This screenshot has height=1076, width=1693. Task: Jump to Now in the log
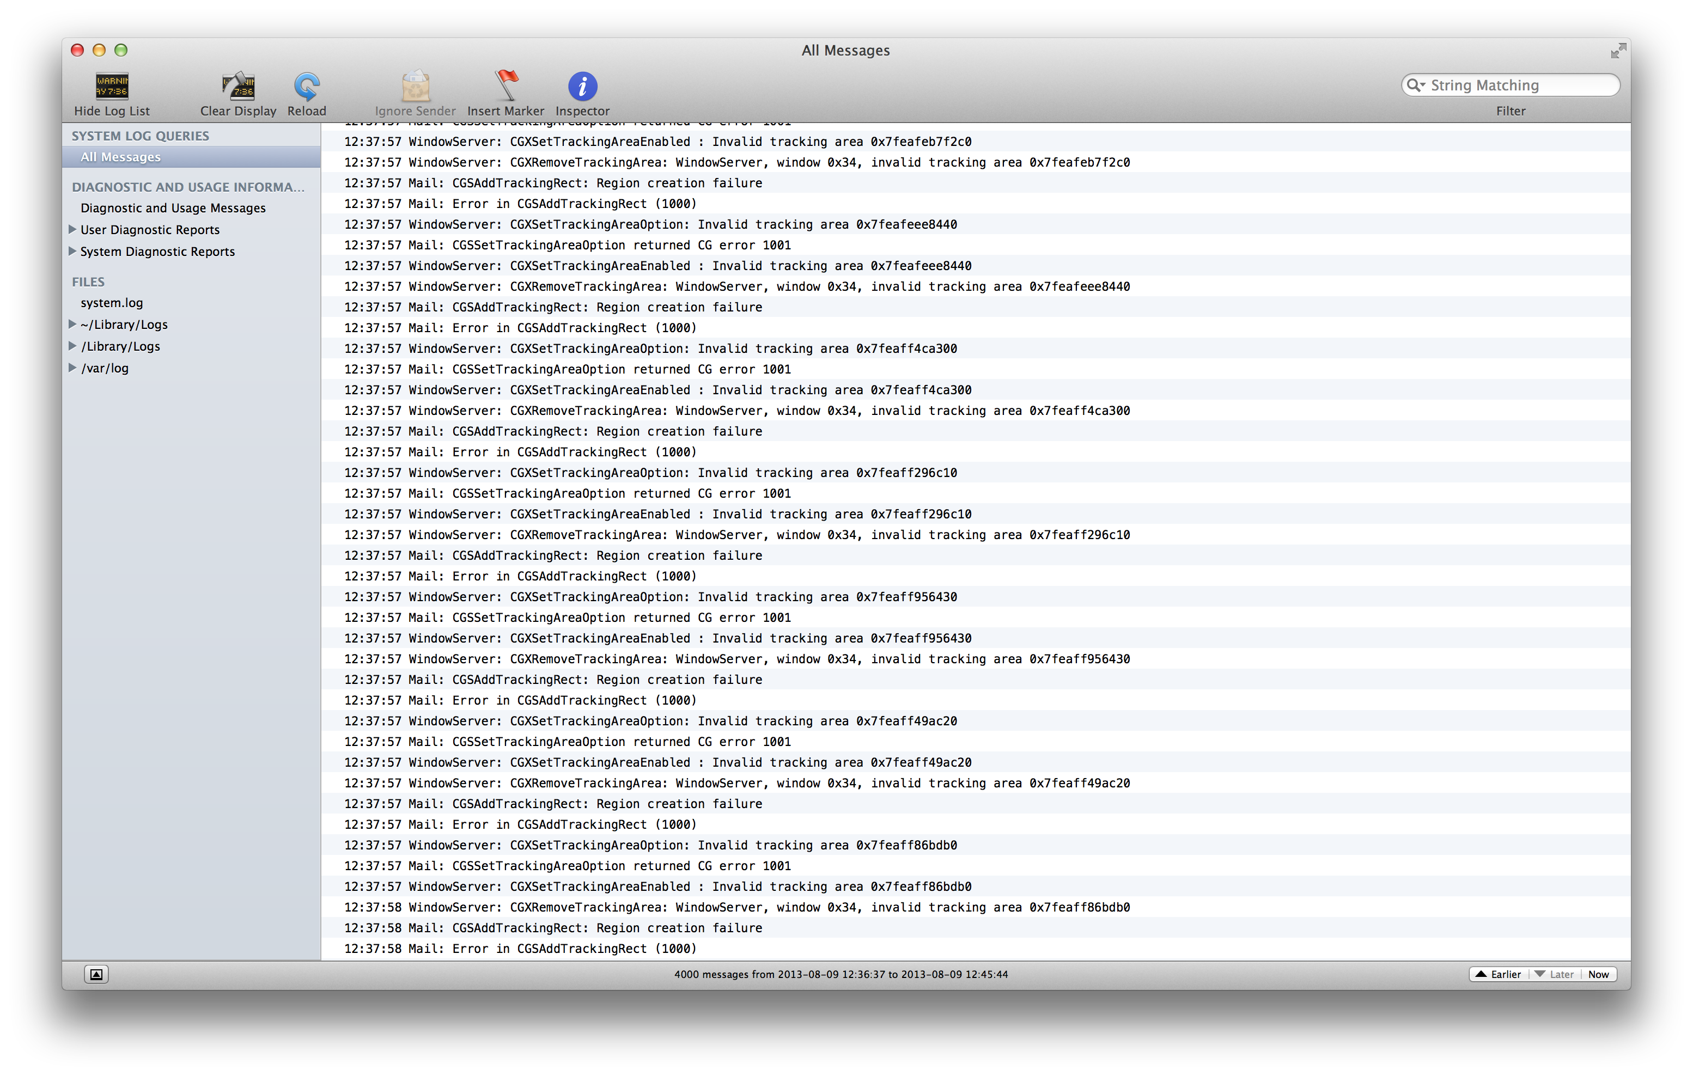1598,974
